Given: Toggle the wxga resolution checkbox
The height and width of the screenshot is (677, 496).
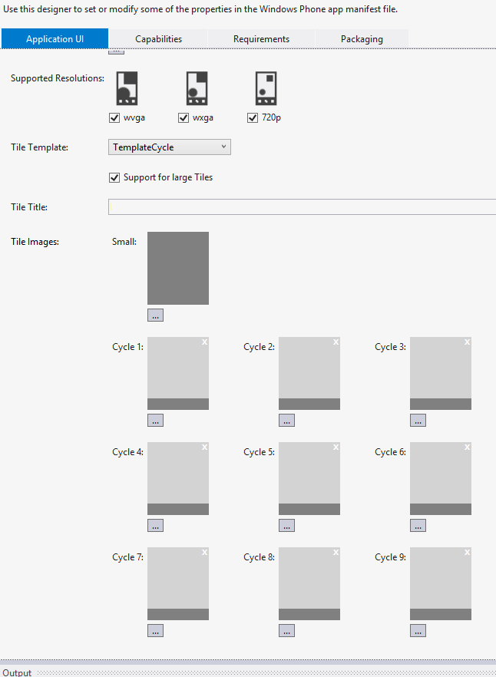Looking at the screenshot, I should tap(184, 118).
